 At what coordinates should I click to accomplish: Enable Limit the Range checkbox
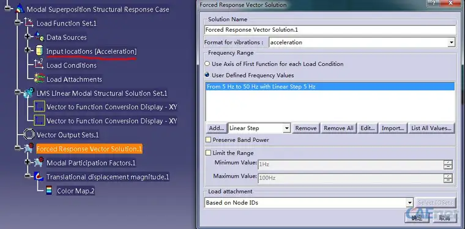point(209,153)
